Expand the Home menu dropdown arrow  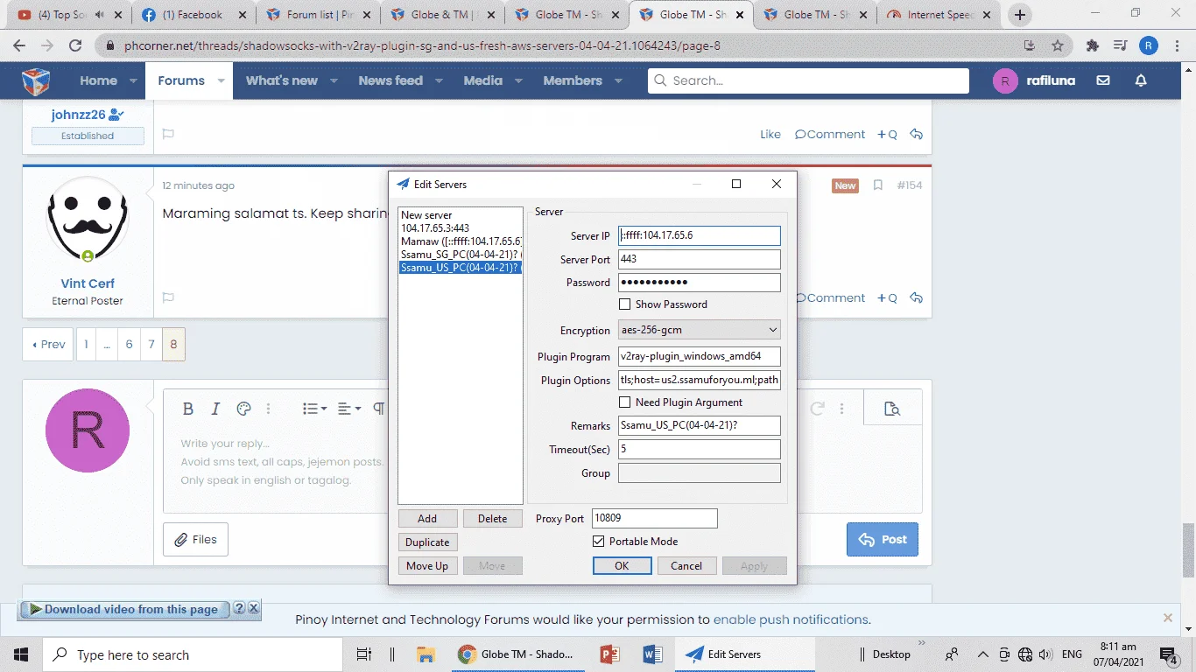tap(133, 80)
